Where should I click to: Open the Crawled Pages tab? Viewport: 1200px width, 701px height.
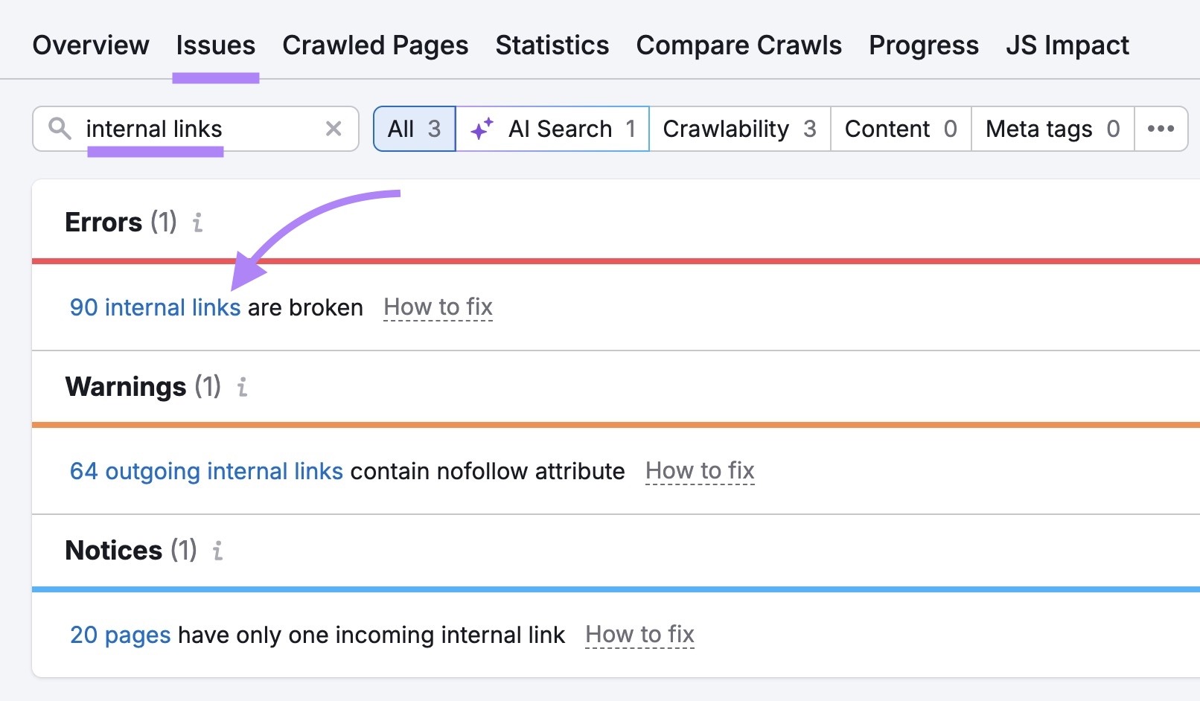375,45
